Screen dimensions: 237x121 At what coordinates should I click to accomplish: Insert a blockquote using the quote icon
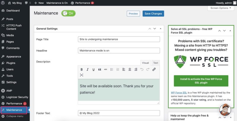coord(100,69)
